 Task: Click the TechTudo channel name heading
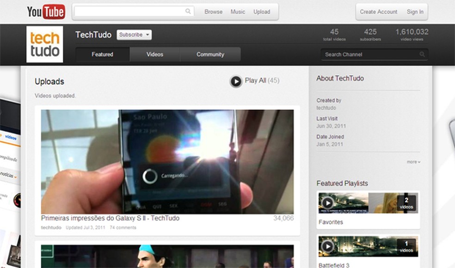pyautogui.click(x=93, y=35)
